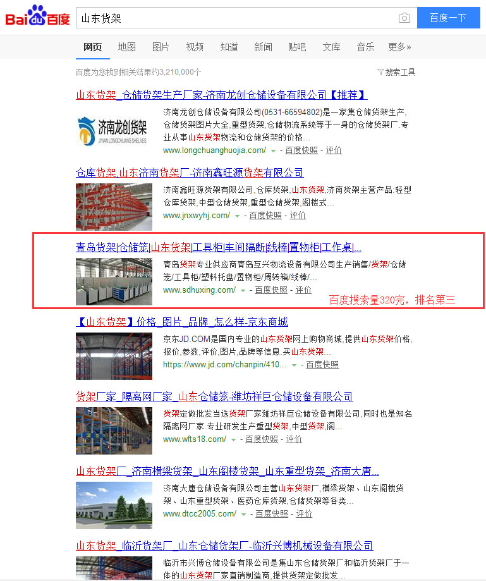Screen dimensions: 486x581
Task: Open the www.dtcc2005.com URL
Action: coord(200,513)
